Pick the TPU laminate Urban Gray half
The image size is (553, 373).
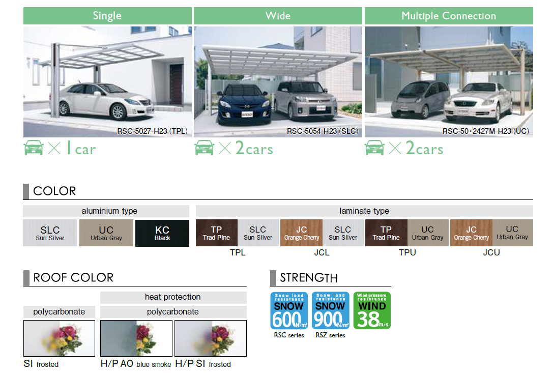coord(427,233)
